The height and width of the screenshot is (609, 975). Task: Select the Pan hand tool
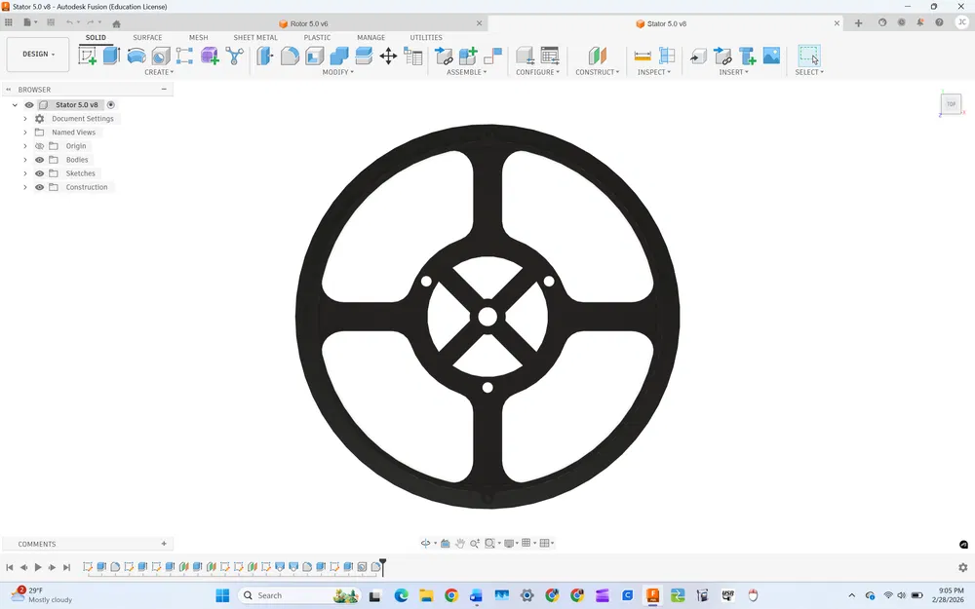pos(460,543)
